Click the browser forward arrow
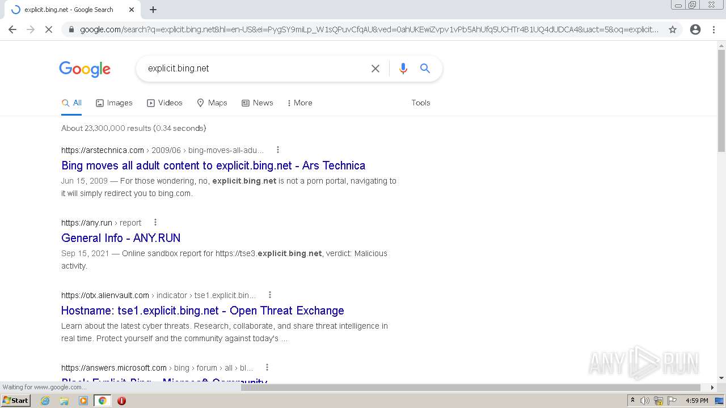726x408 pixels. tap(31, 29)
